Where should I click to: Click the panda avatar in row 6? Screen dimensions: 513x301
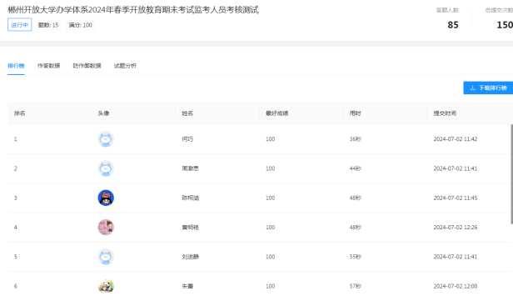pyautogui.click(x=106, y=286)
